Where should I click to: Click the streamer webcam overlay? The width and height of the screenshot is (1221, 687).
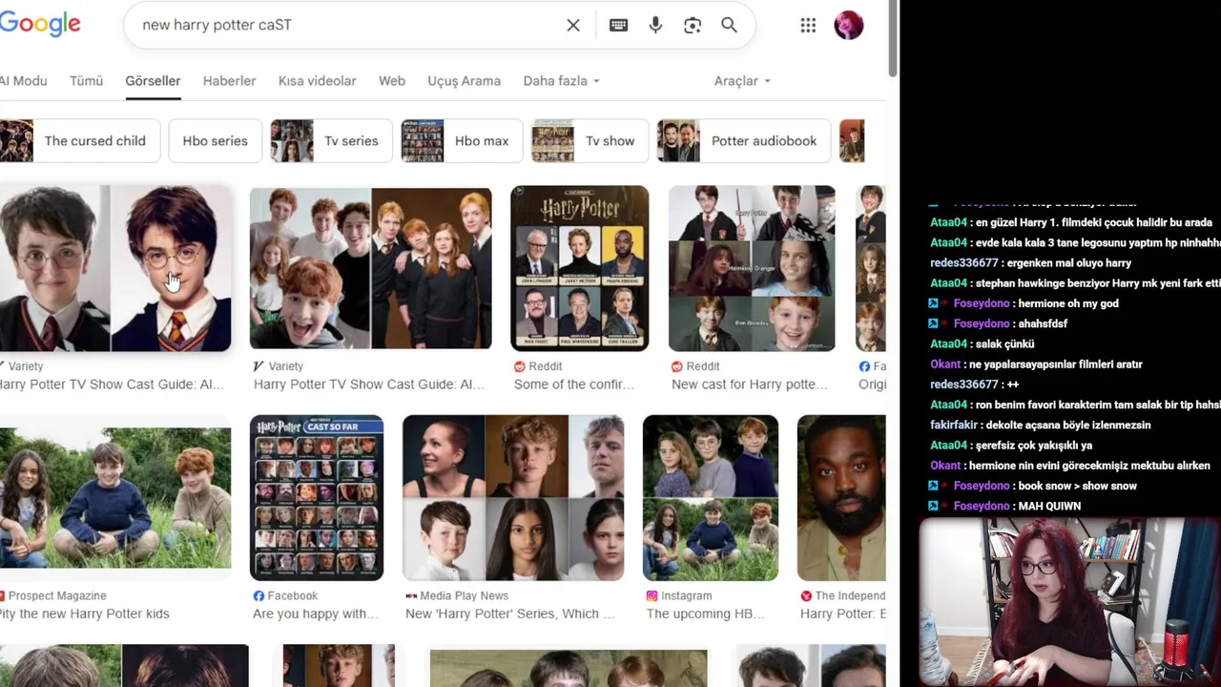(x=1069, y=602)
